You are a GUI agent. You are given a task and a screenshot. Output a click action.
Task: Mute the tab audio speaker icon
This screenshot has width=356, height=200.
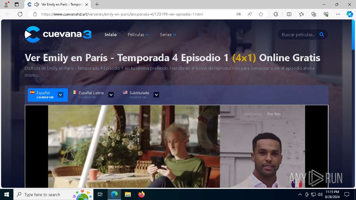36,4
